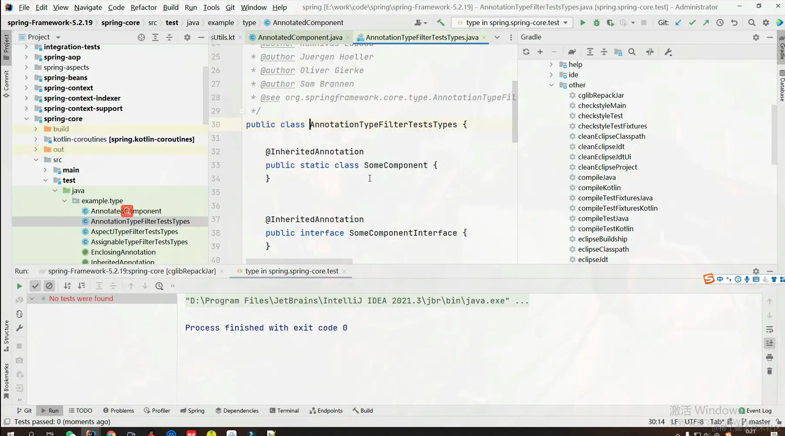Push commits with Git arrow icon
The height and width of the screenshot is (436, 785).
pyautogui.click(x=706, y=23)
